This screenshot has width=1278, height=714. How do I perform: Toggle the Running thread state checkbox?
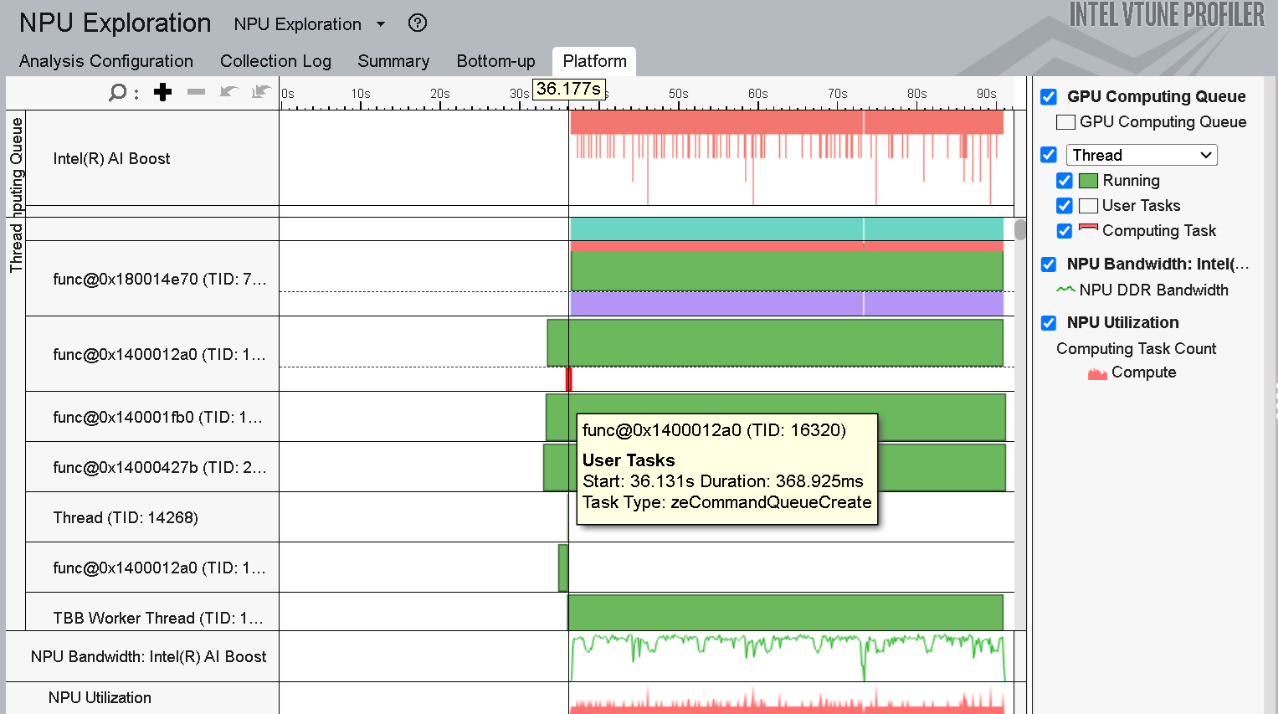(x=1065, y=181)
